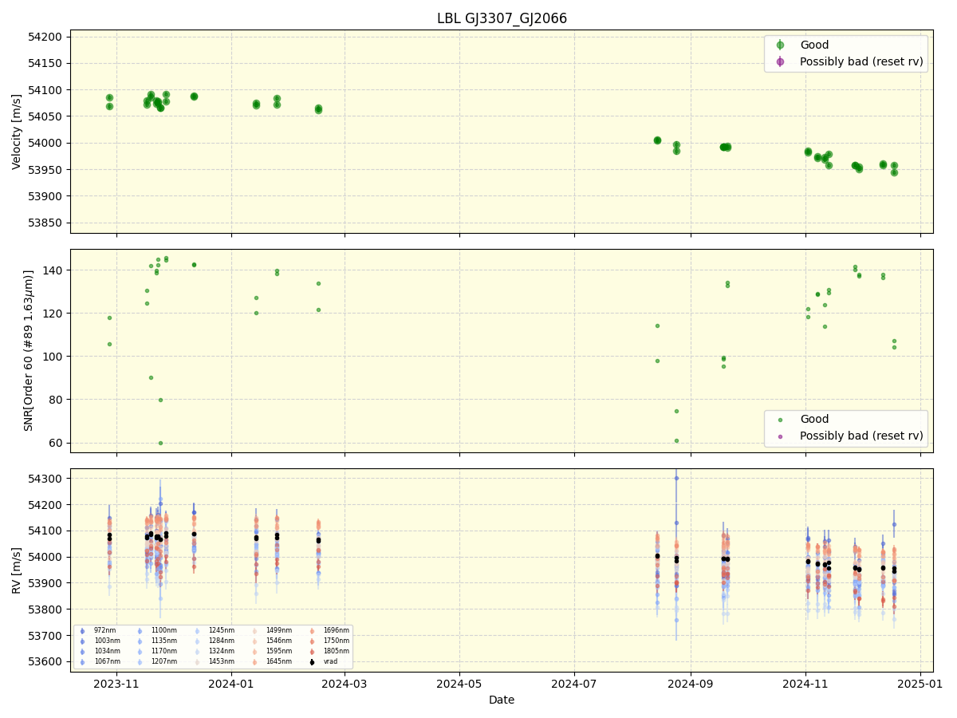Click the 2024-09 date tick label
The image size is (957, 718).
(x=691, y=684)
